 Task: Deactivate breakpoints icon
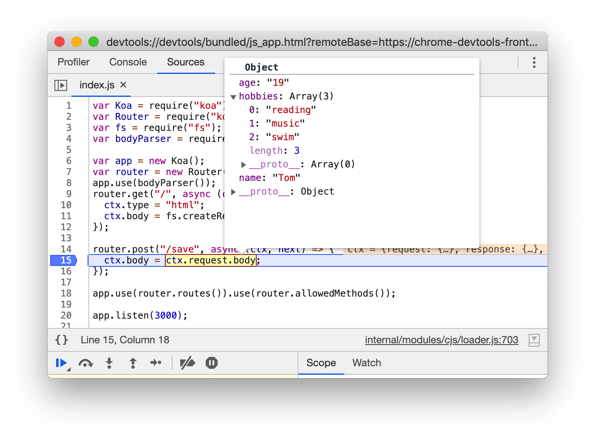click(187, 363)
